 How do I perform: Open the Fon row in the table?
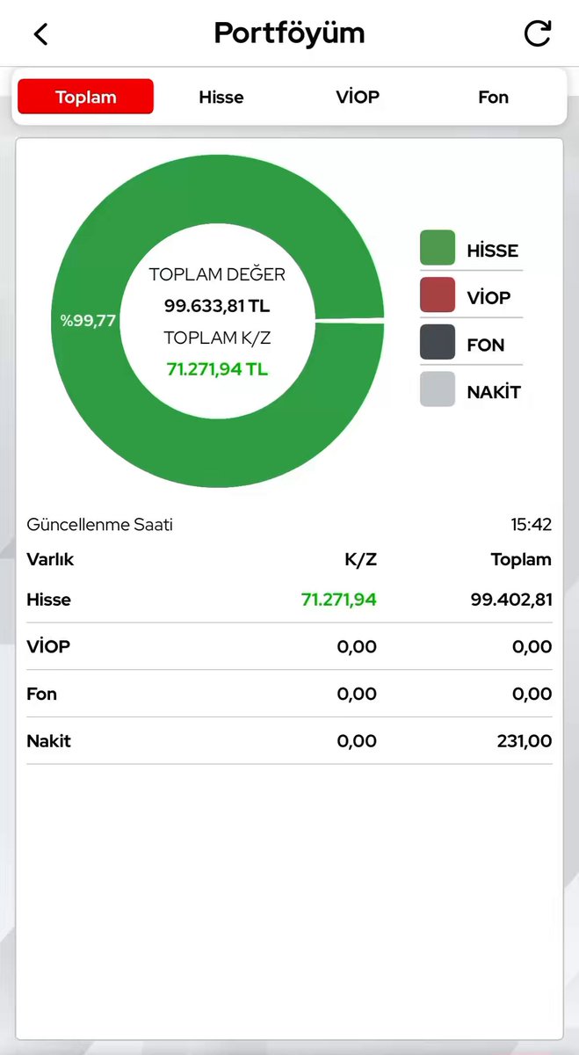tap(289, 694)
